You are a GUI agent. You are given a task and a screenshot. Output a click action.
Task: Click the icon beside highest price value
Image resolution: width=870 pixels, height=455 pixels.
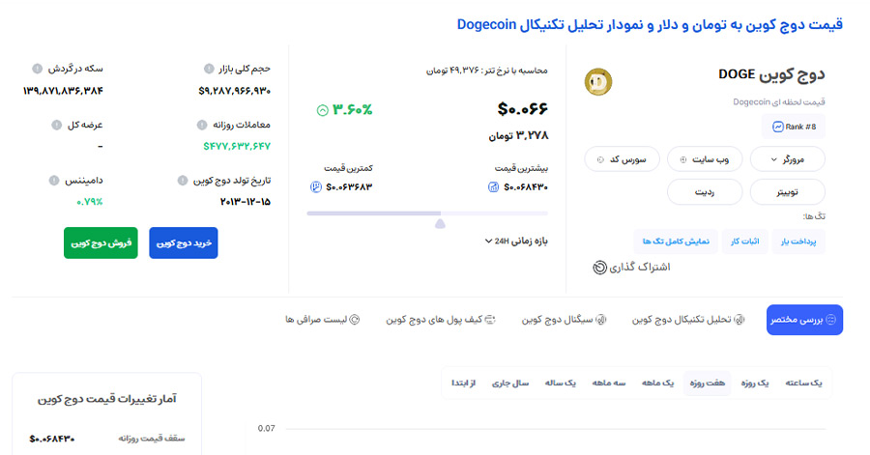(x=493, y=187)
